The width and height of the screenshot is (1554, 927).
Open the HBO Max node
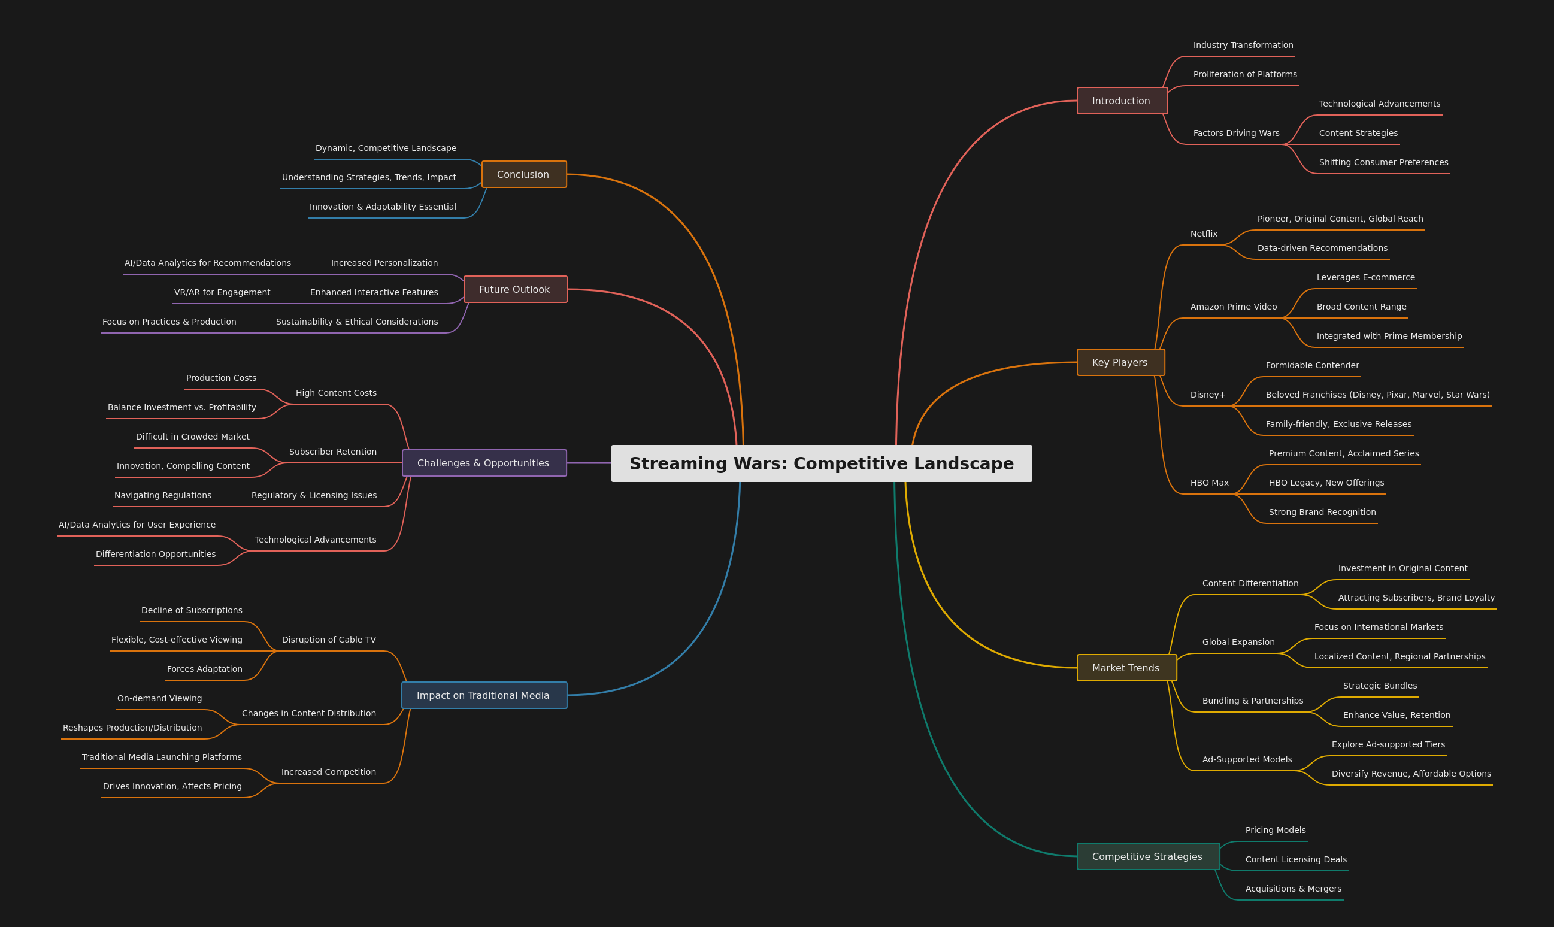click(x=1209, y=482)
